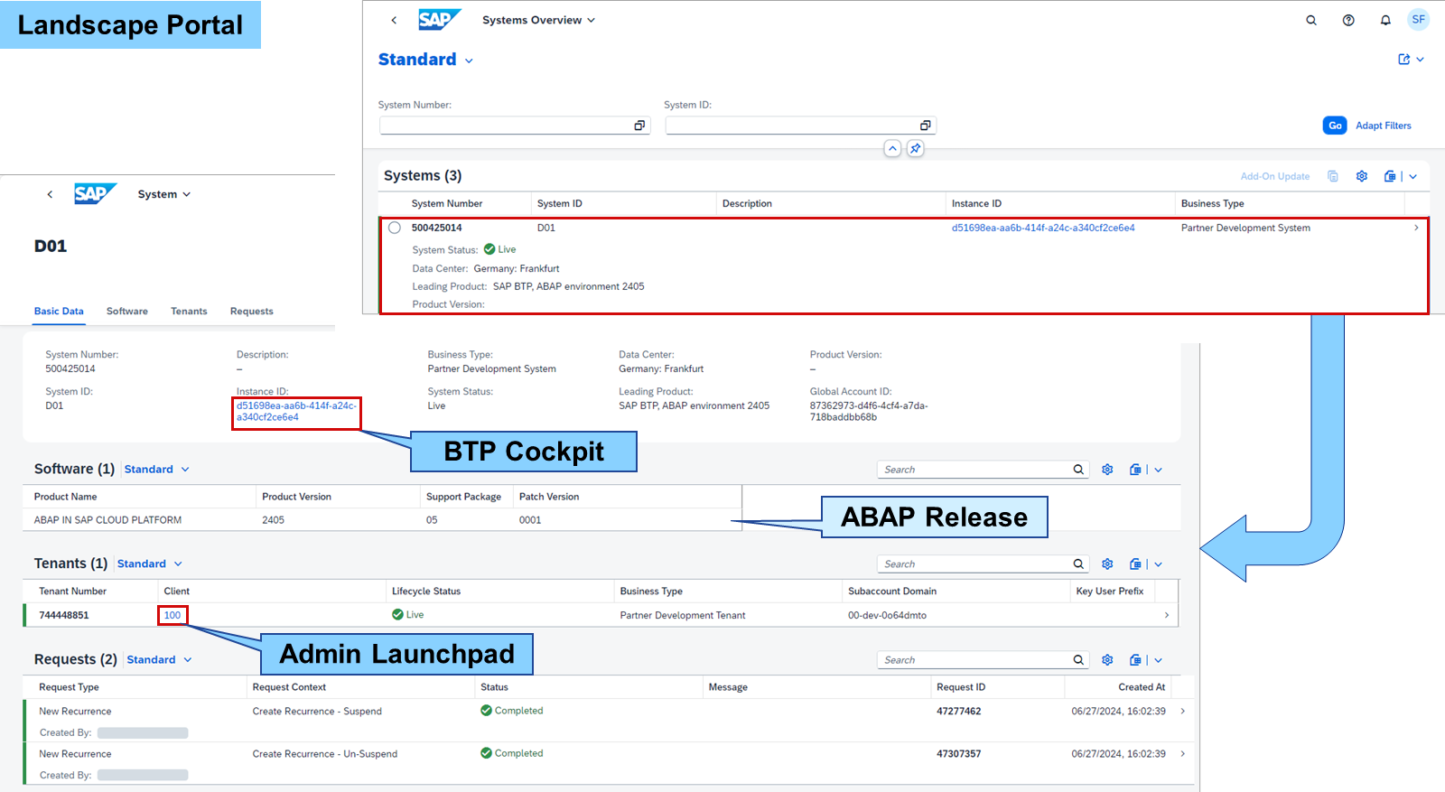Open Software table settings gear

pos(1107,470)
